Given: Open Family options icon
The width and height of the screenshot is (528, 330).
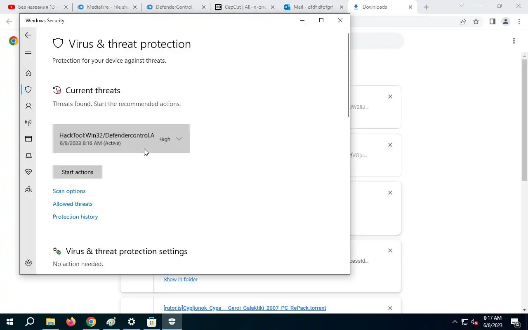Looking at the screenshot, I should (28, 189).
